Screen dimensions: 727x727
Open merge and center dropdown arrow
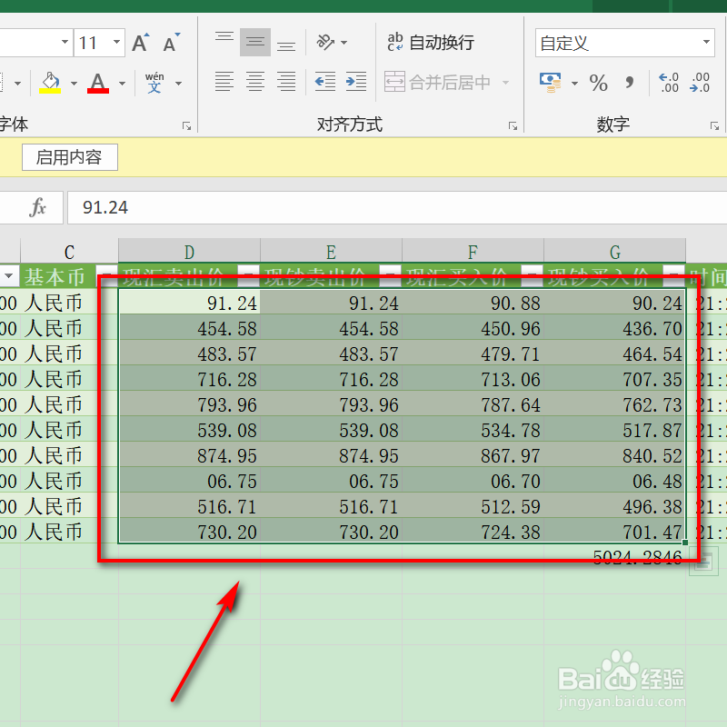click(506, 83)
